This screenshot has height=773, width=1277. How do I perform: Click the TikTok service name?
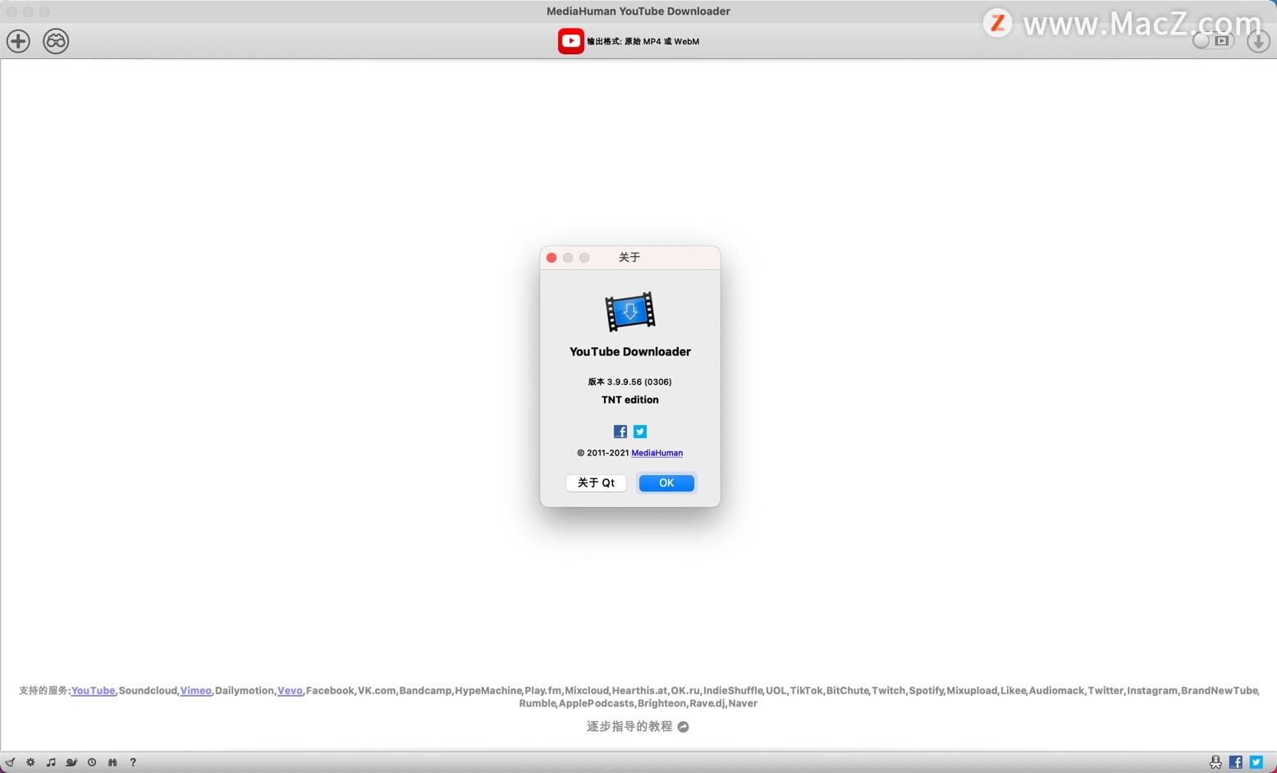(807, 691)
